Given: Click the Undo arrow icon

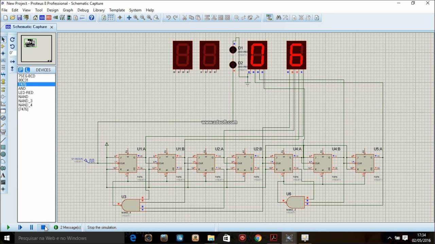Looking at the screenshot, I should click(x=168, y=18).
